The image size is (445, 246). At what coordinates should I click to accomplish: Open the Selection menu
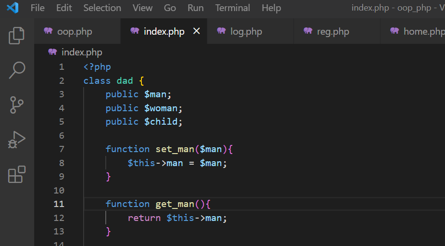(102, 8)
